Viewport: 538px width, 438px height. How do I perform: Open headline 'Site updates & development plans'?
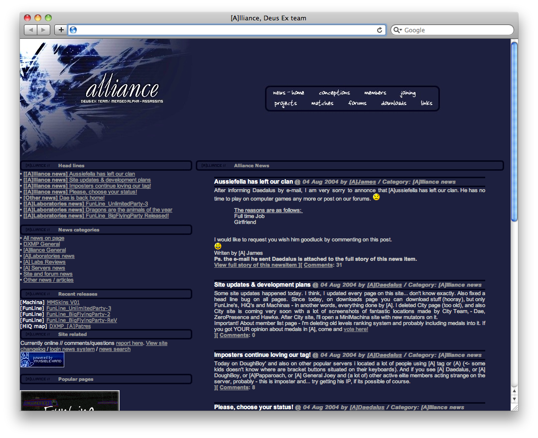tap(87, 180)
